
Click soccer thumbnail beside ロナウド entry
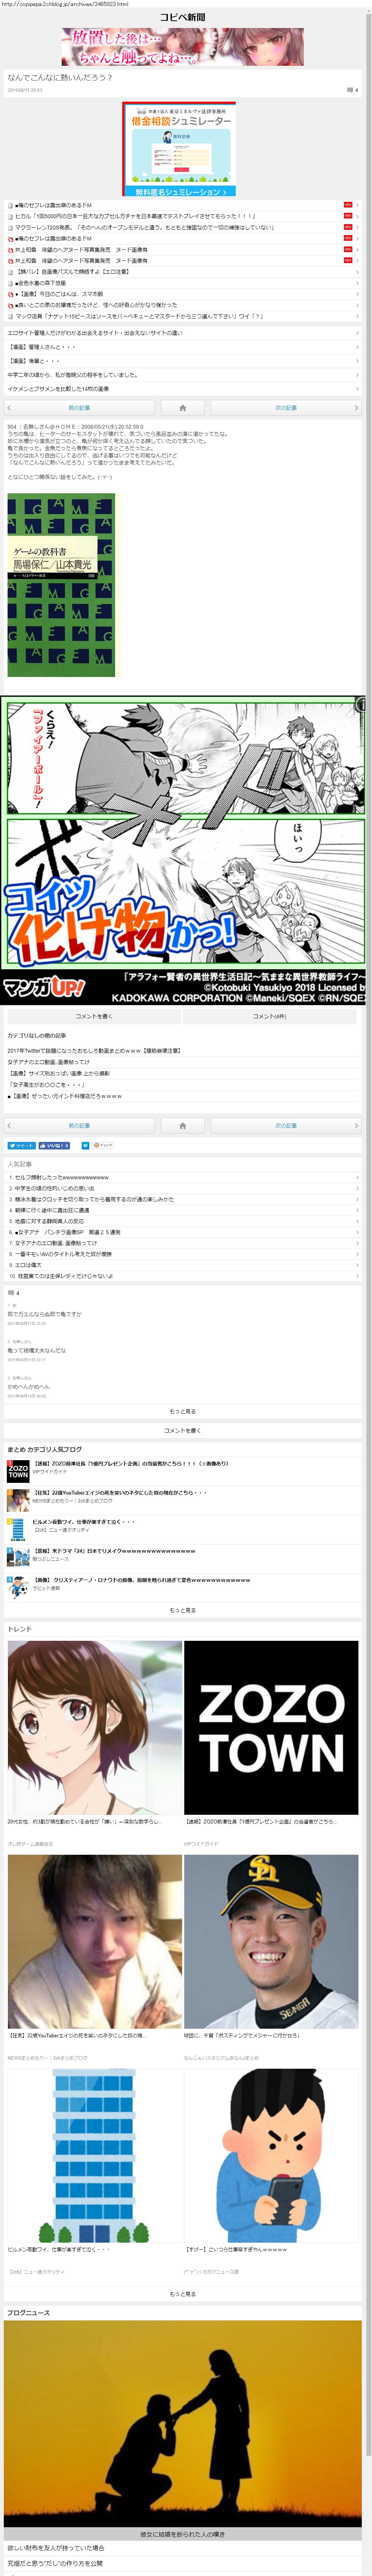(18, 1587)
